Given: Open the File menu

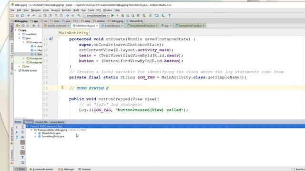Looking at the screenshot, I should point(12,10).
